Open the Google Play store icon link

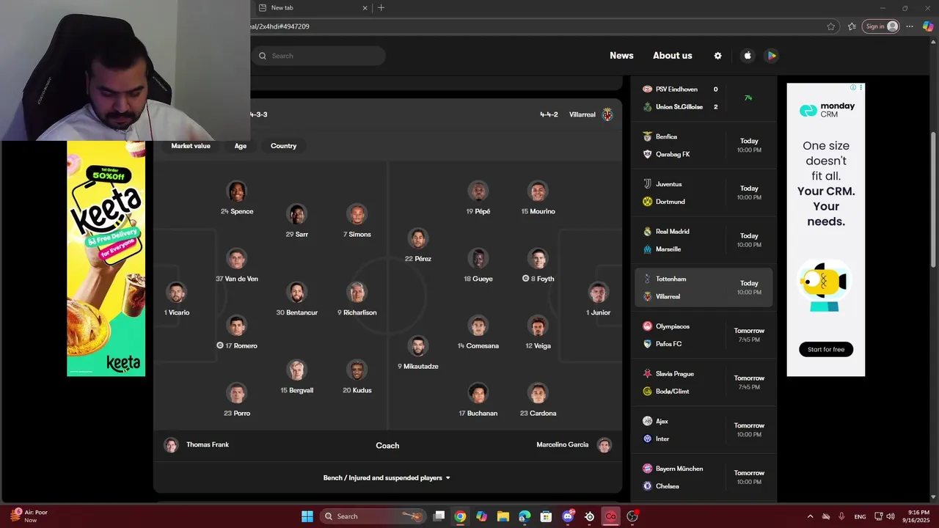point(771,56)
